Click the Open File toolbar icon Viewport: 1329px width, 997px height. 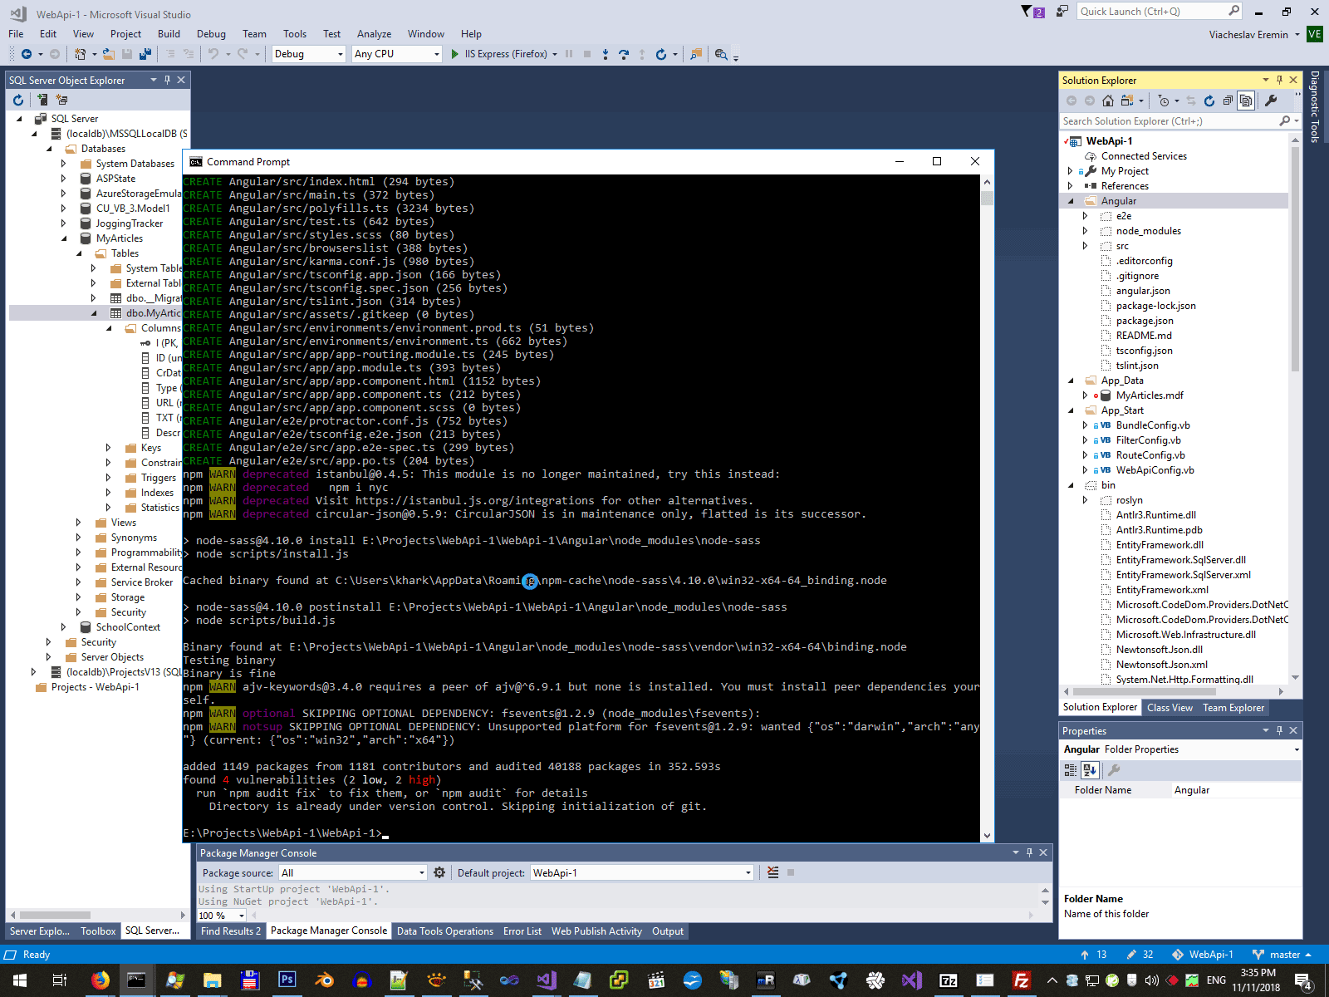point(108,54)
